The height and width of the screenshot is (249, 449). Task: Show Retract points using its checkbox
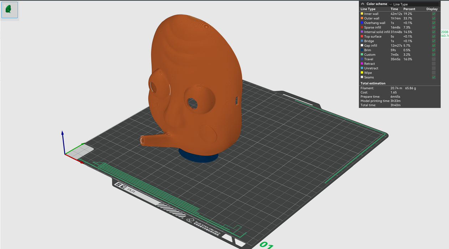click(434, 64)
